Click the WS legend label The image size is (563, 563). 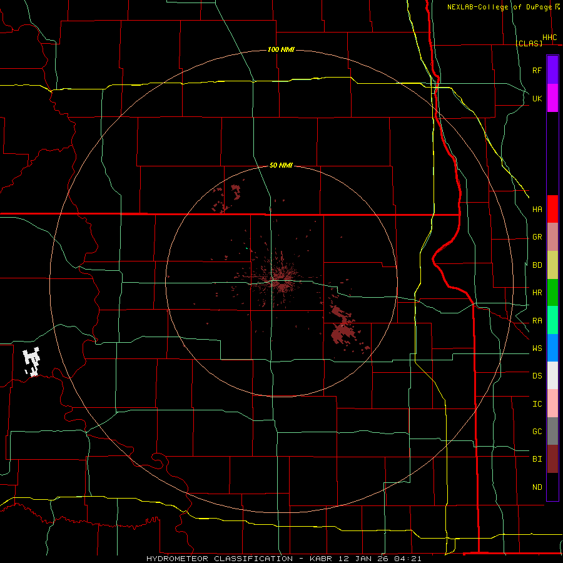537,348
